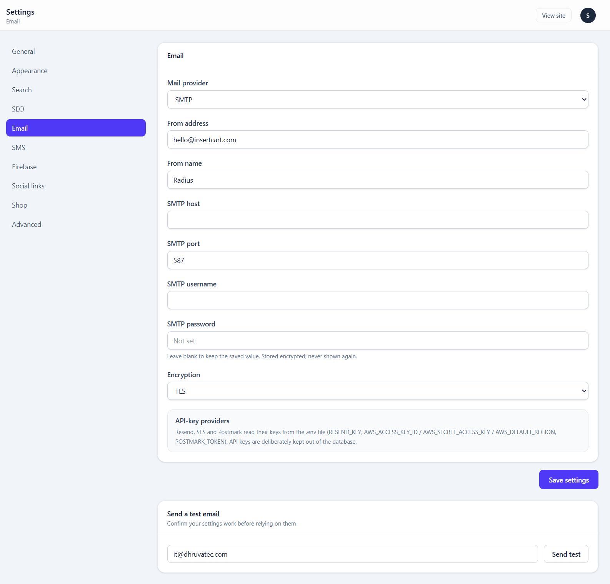This screenshot has height=584, width=610.
Task: Focus the SMTP username field
Action: coord(378,300)
